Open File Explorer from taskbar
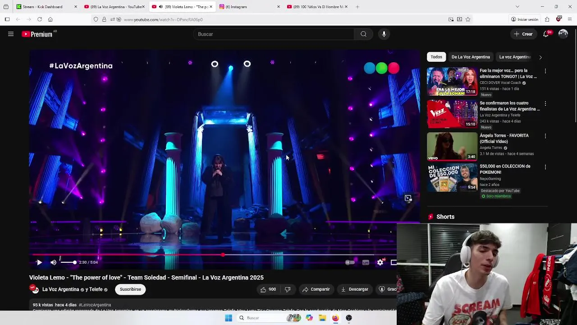Image resolution: width=577 pixels, height=325 pixels. pos(322,318)
